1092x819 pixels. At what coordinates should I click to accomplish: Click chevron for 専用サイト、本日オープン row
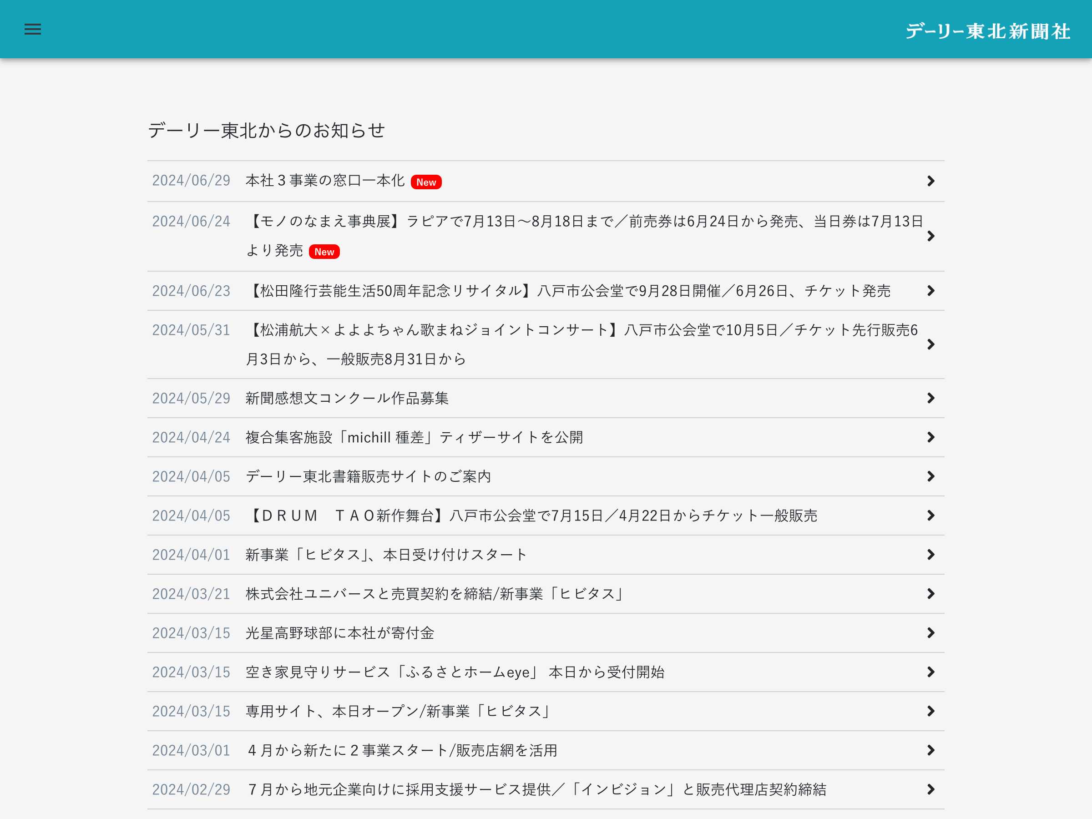coord(930,711)
